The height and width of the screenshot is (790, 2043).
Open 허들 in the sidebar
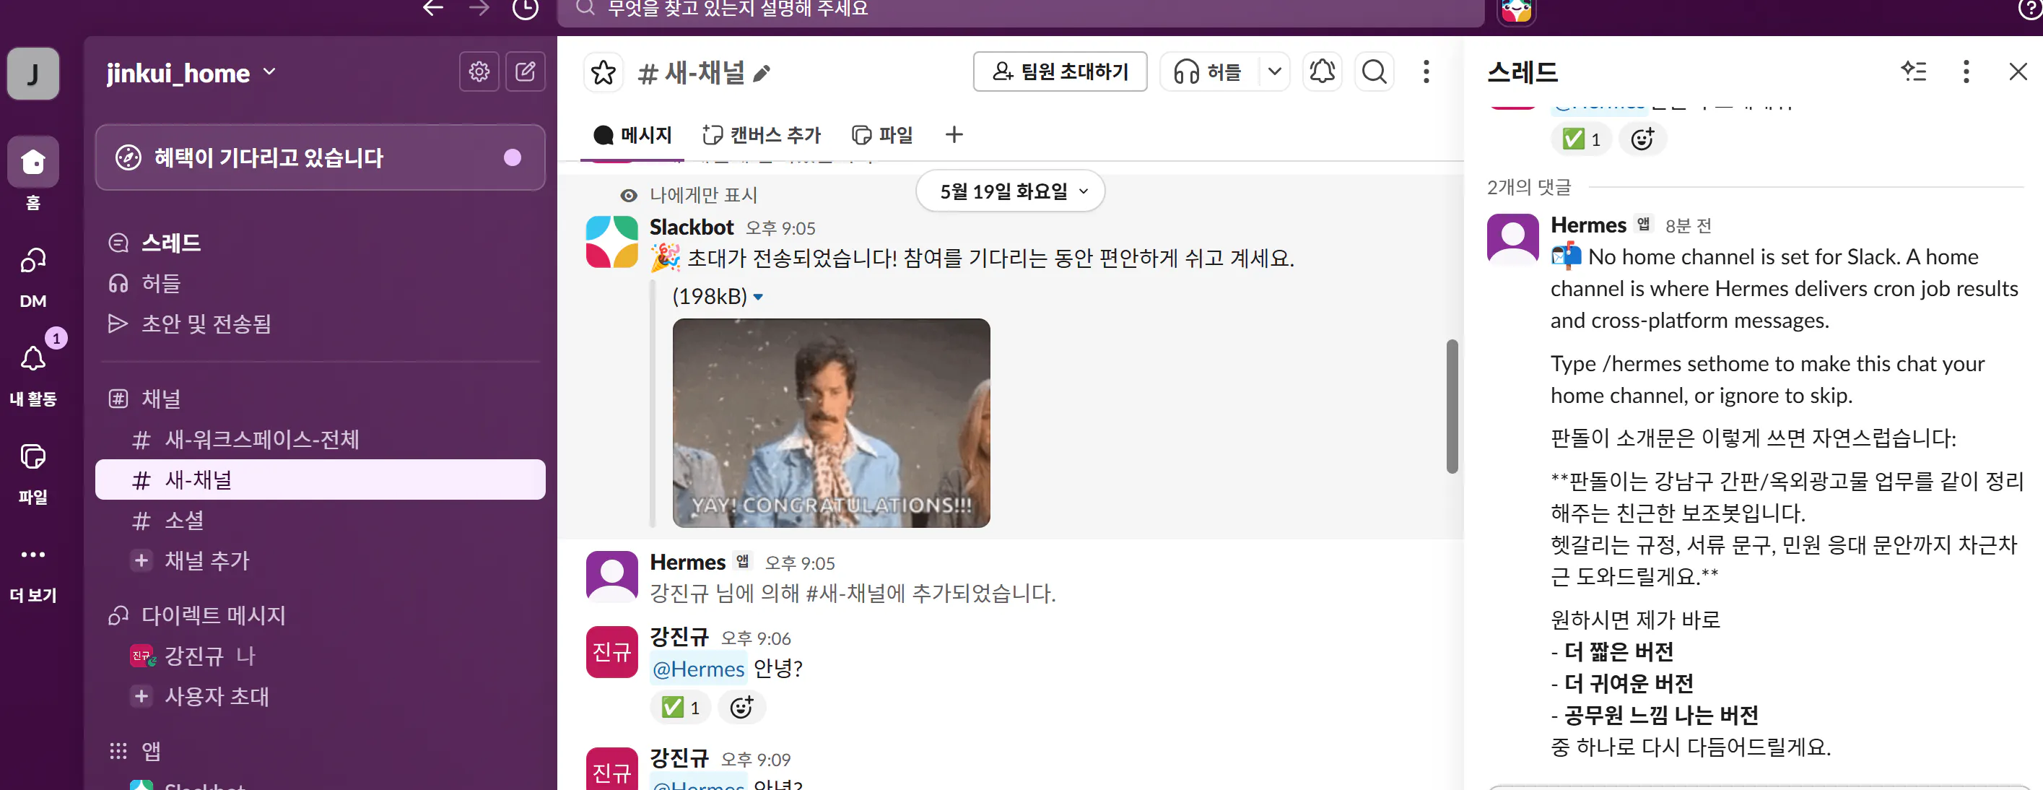[320, 283]
